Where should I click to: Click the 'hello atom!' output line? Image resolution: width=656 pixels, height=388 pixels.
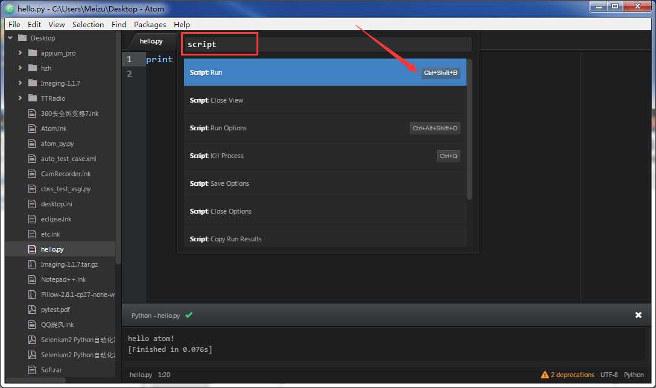[151, 339]
